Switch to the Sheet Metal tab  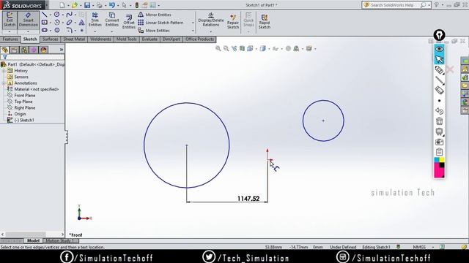click(x=74, y=39)
